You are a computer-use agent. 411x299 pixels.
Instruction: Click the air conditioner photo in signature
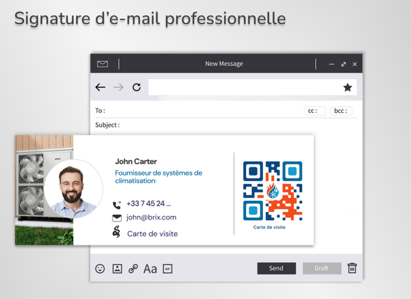click(x=44, y=190)
